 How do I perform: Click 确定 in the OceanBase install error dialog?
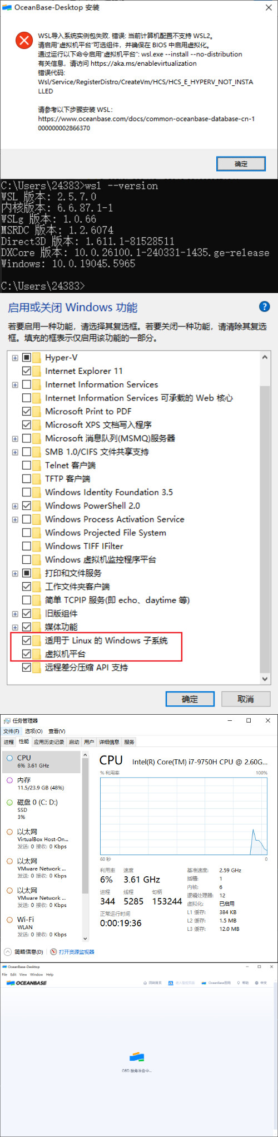tap(241, 164)
